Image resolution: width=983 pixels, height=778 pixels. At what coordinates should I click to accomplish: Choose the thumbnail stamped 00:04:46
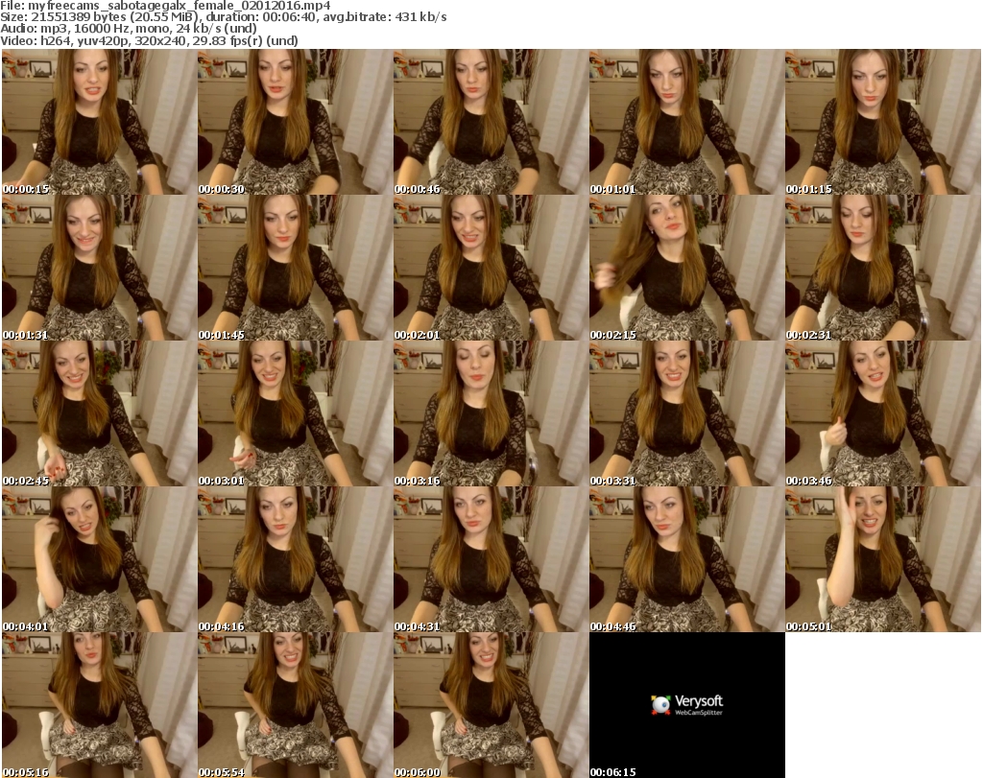point(687,558)
